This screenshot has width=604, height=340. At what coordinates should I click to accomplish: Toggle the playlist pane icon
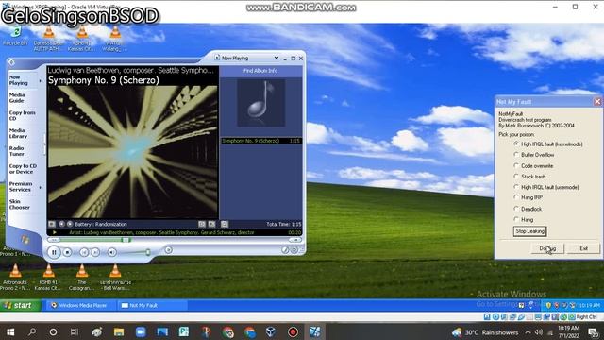click(225, 224)
